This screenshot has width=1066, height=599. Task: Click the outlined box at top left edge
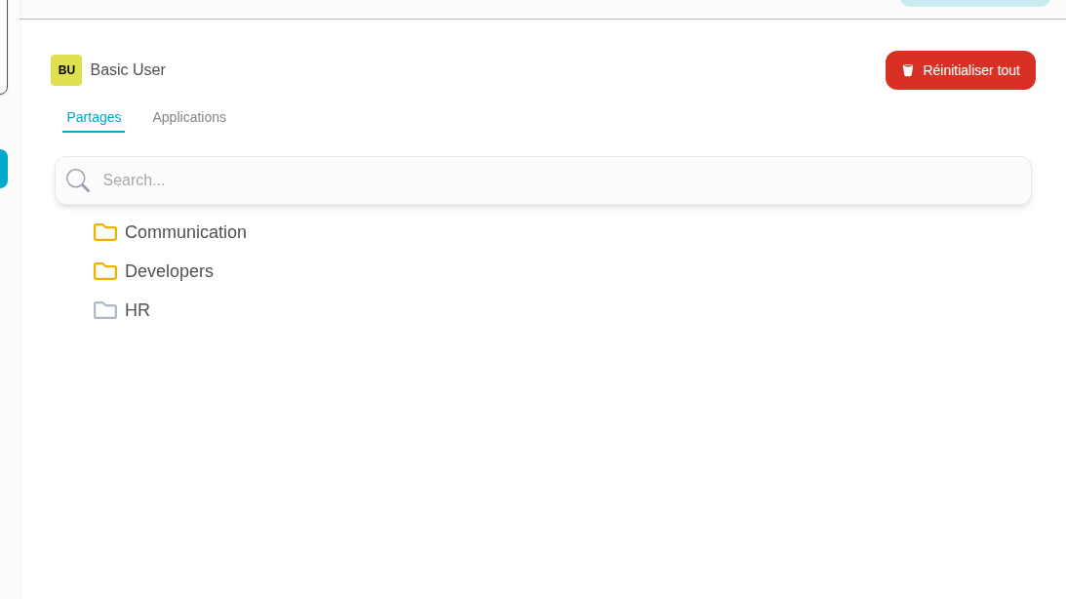tap(4, 47)
